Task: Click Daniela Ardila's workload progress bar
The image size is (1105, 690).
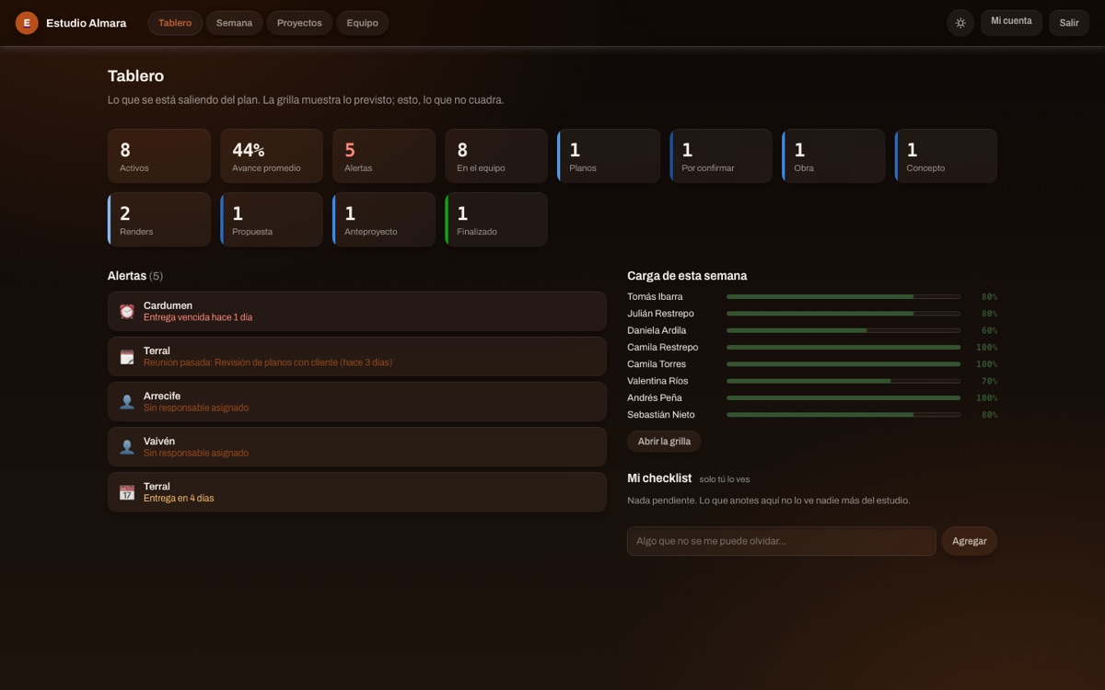Action: point(843,330)
